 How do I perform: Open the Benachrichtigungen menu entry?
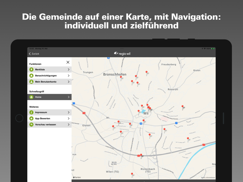point(49,76)
